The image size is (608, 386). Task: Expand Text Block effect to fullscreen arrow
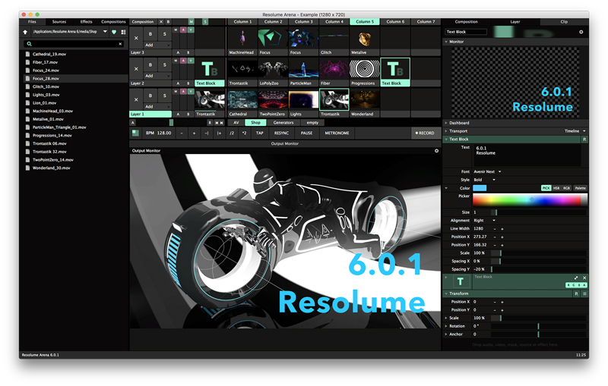point(576,278)
